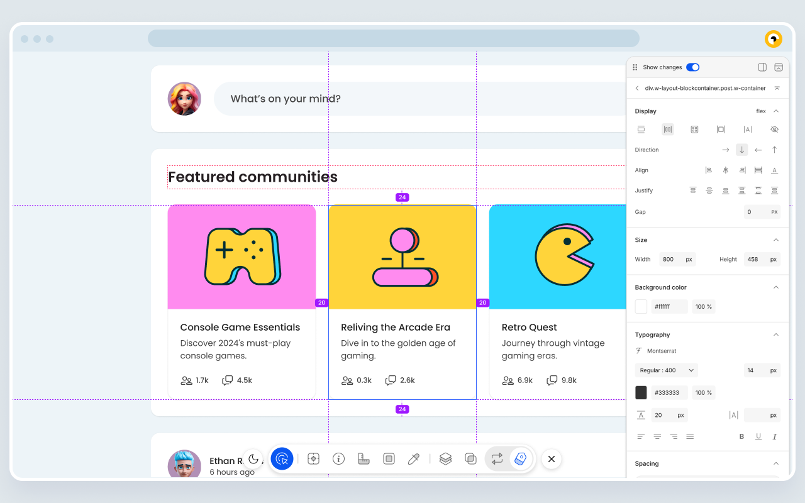Select the eyedropper tool from the toolbar
This screenshot has height=503, width=805.
(414, 459)
